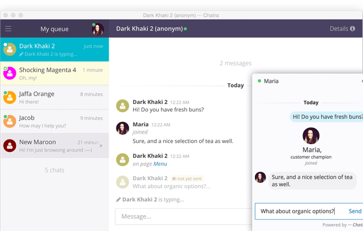Viewport: 363px width, 231px height.
Task: Click green status dot next to Maria in widget
Action: pos(259,81)
